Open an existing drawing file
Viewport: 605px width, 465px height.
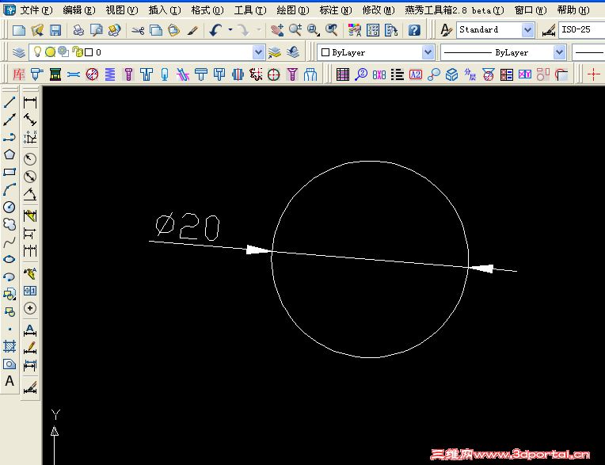(x=37, y=30)
